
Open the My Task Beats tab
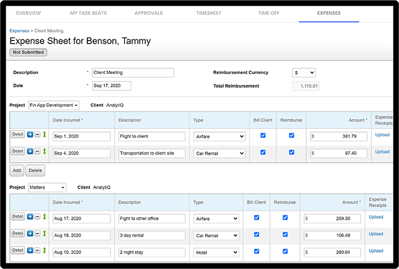[x=89, y=13]
